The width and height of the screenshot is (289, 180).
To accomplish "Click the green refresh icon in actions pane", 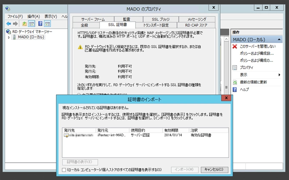I will point(235,82).
